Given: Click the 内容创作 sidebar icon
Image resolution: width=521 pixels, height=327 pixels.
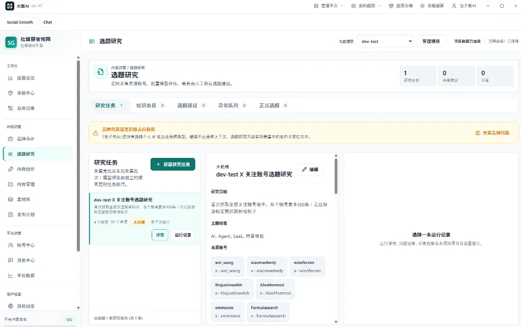Looking at the screenshot, I should pos(10,169).
